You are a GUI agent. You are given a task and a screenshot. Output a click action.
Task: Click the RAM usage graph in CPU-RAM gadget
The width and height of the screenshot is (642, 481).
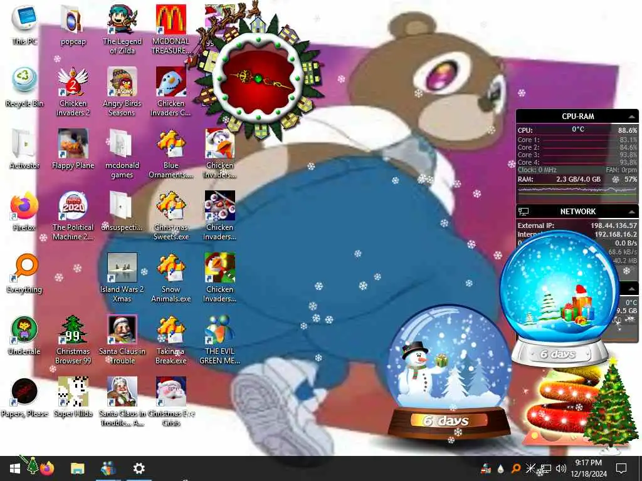(577, 190)
